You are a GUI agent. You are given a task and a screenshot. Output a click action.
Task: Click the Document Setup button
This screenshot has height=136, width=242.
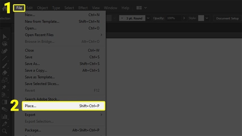pos(227,18)
